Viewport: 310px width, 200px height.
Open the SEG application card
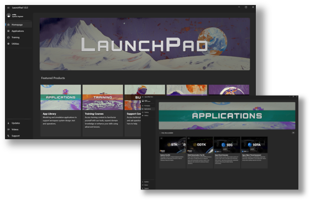[227, 152]
